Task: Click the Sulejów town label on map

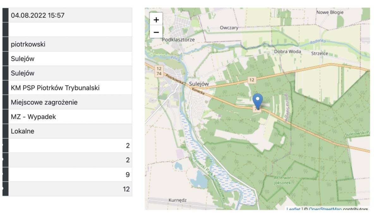Action: coord(199,84)
